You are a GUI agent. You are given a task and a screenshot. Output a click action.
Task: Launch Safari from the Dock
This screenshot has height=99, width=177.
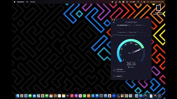pyautogui.click(x=26, y=96)
